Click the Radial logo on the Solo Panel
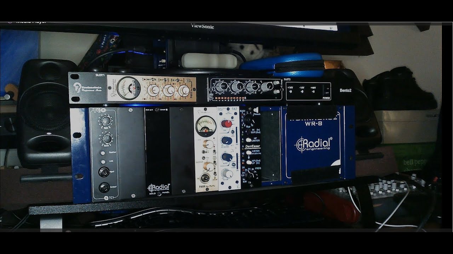The image size is (453, 254). click(x=159, y=187)
